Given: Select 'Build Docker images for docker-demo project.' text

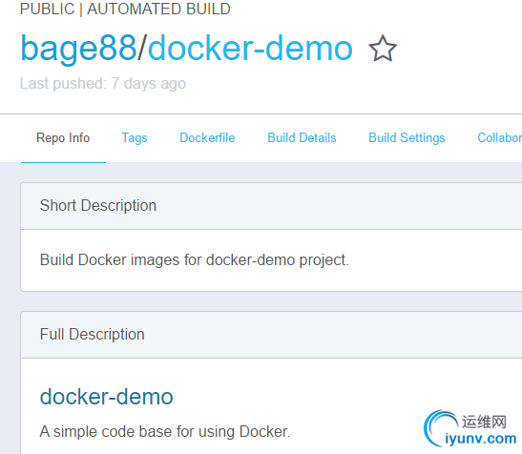Looking at the screenshot, I should (x=195, y=260).
